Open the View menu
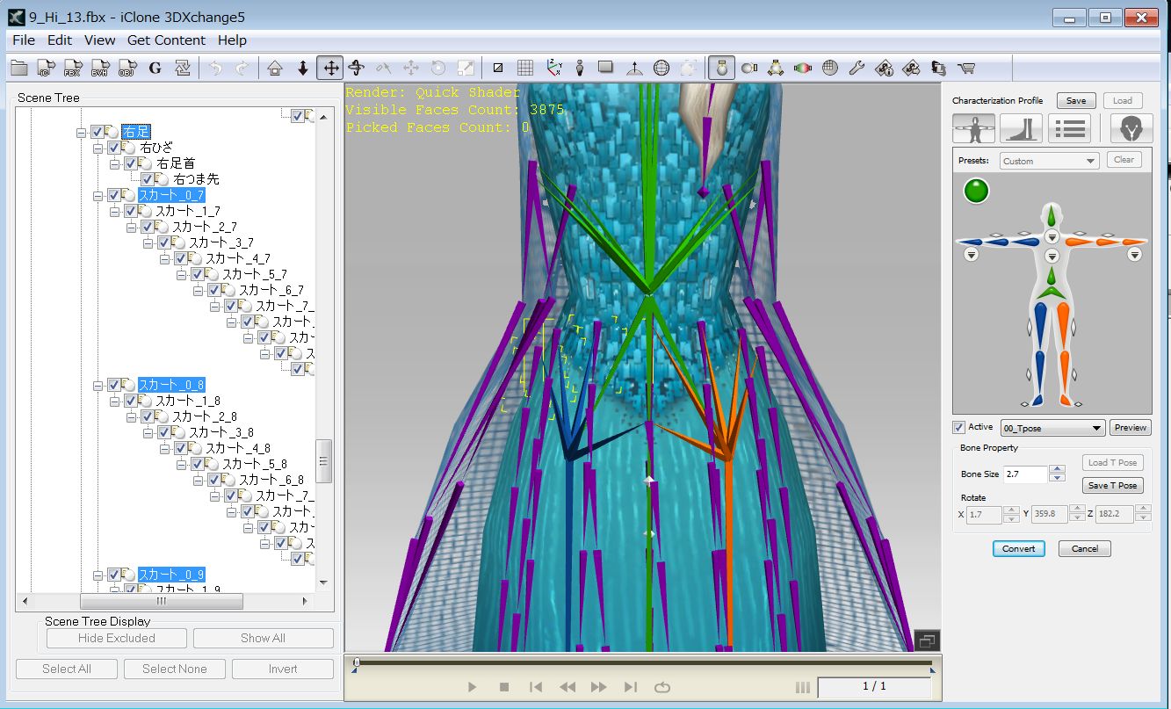This screenshot has height=709, width=1171. pos(99,40)
